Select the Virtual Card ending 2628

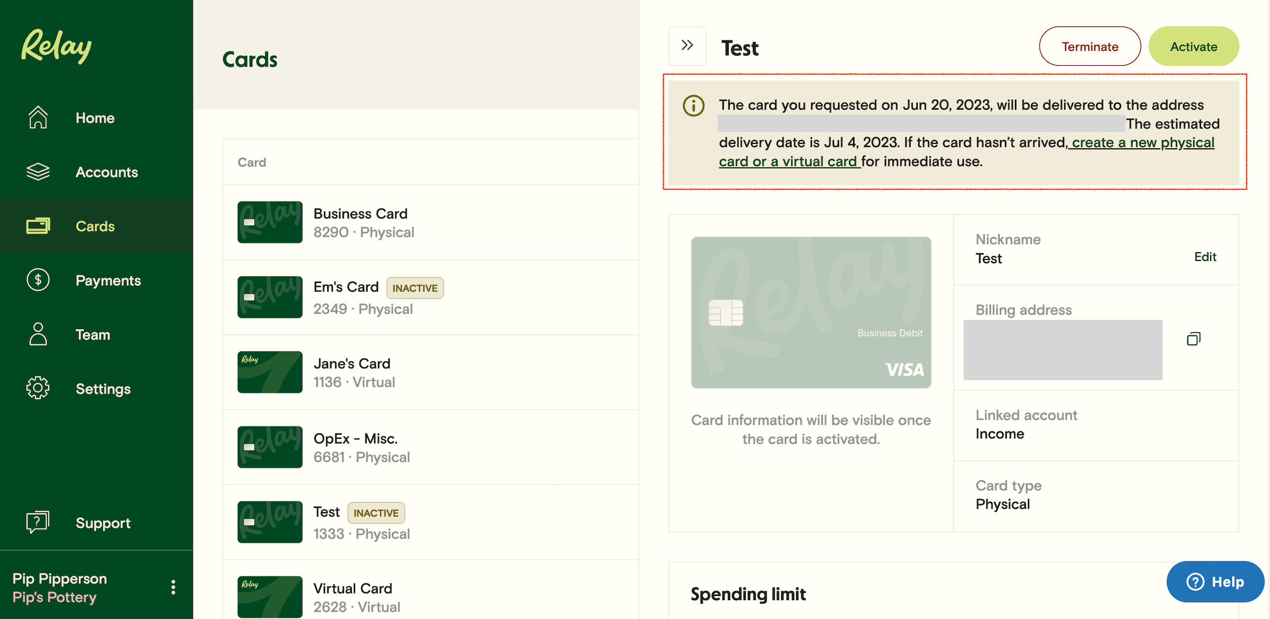352,596
